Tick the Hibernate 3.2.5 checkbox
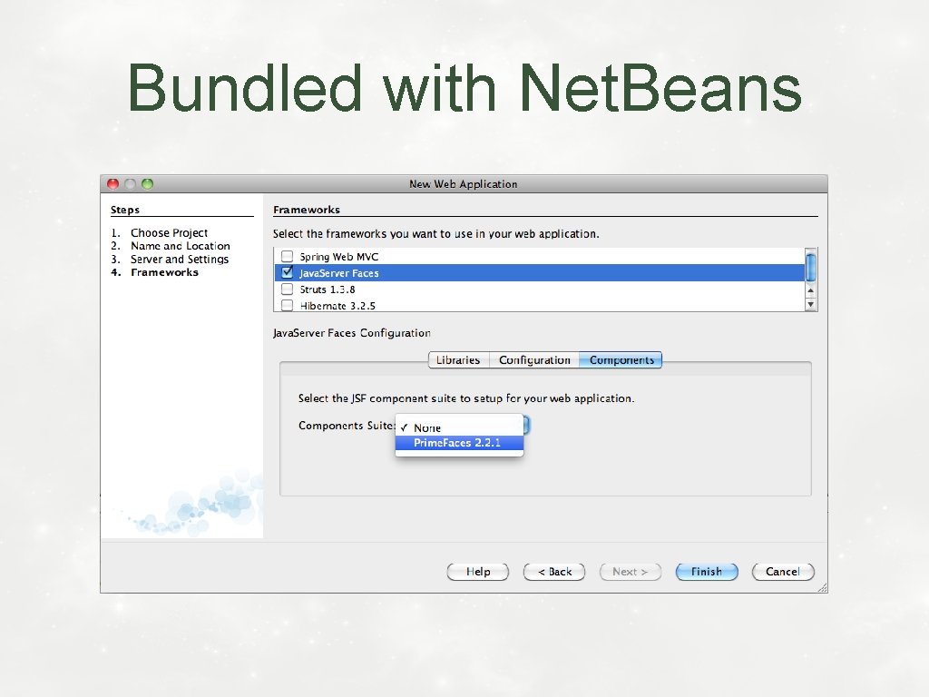 (287, 305)
